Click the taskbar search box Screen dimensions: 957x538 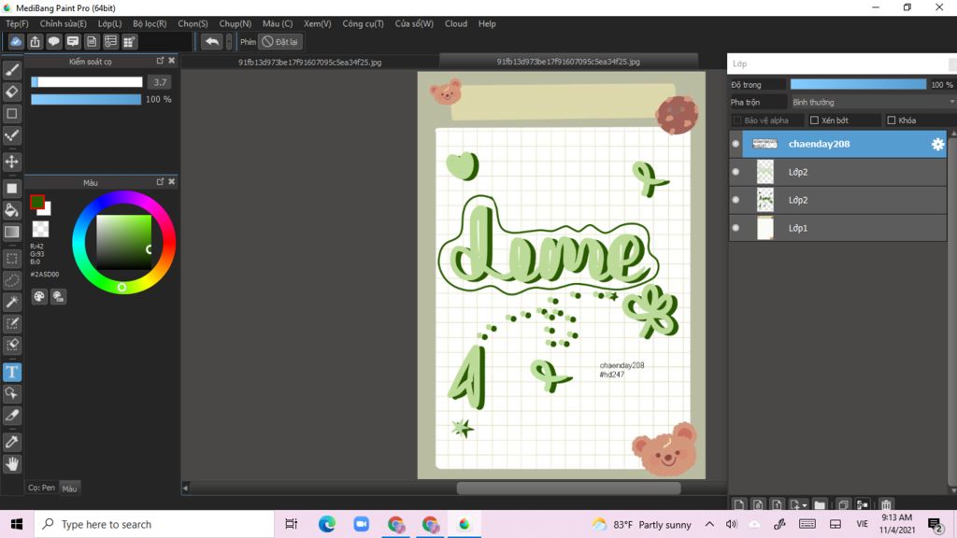pyautogui.click(x=154, y=524)
